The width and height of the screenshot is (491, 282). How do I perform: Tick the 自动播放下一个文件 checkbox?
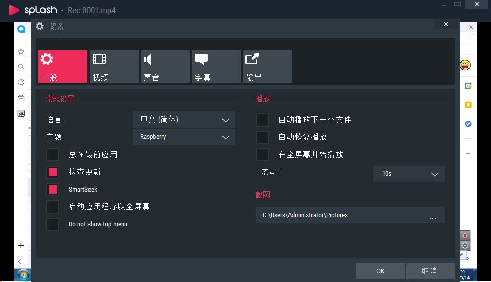[262, 120]
